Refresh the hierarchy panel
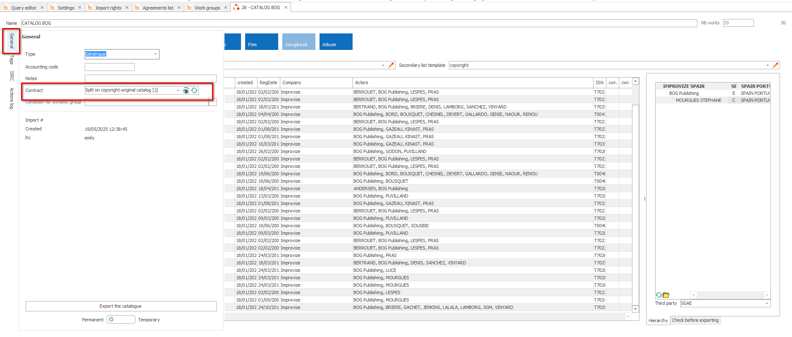The height and width of the screenshot is (337, 792). point(658,295)
